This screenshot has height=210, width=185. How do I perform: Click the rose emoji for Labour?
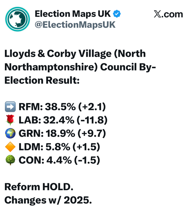point(10,121)
